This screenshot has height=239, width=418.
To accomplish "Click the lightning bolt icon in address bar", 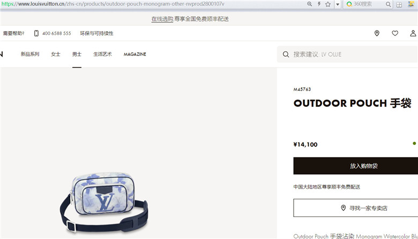I will [x=319, y=4].
